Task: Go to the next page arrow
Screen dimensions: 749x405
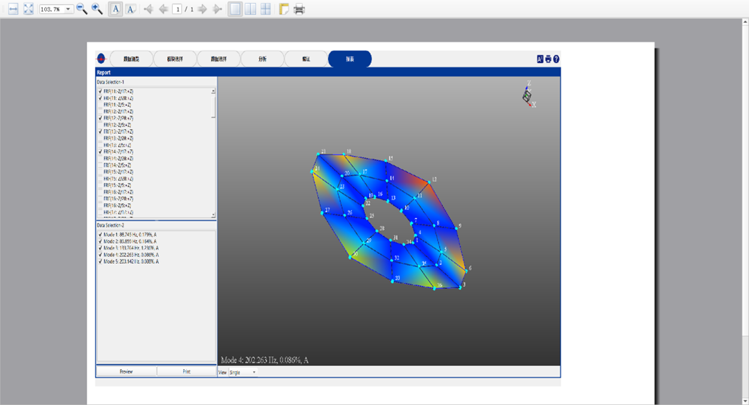Action: click(x=202, y=9)
